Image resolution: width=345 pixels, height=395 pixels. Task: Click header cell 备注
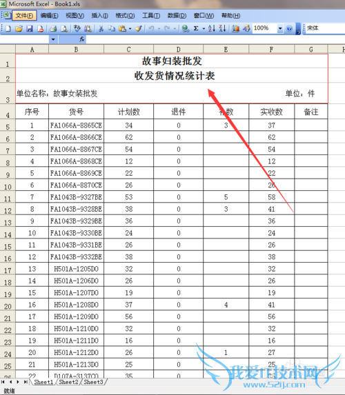[x=311, y=112]
